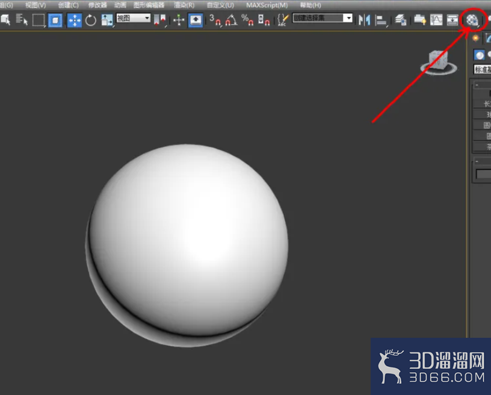Open the 自定义(U) menu
The image size is (491, 395).
click(x=220, y=5)
